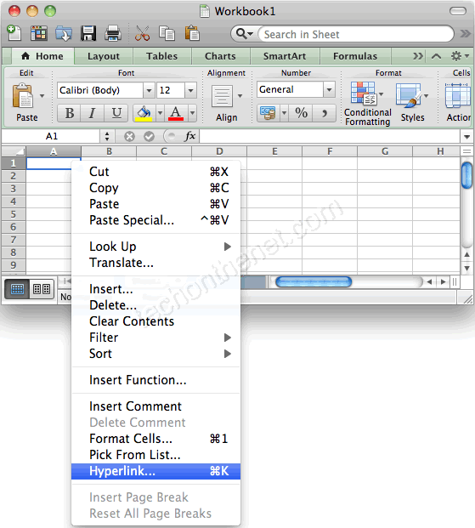Switch to Normal view button
Image resolution: width=475 pixels, height=528 pixels.
tap(17, 289)
